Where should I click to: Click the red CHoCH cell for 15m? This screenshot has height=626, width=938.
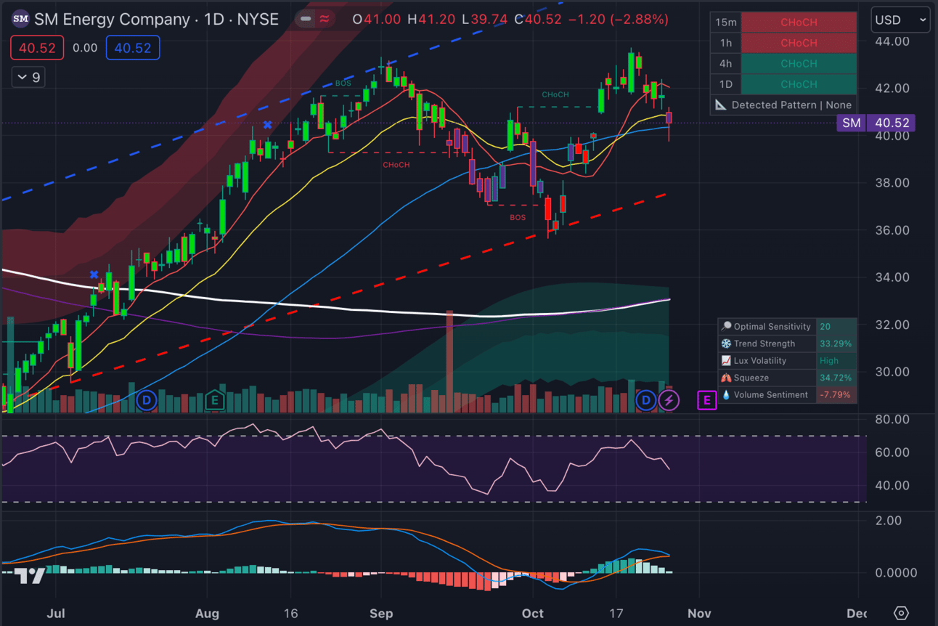[799, 23]
